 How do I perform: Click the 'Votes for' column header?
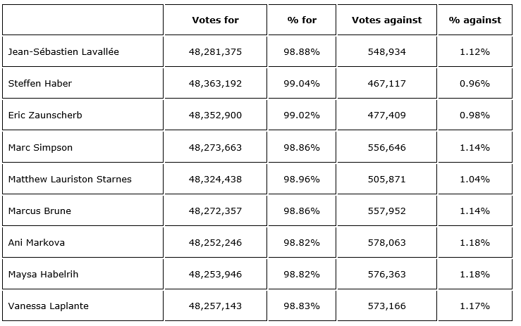[215, 20]
